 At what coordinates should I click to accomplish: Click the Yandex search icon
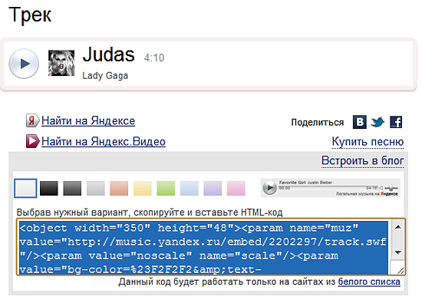coord(32,120)
